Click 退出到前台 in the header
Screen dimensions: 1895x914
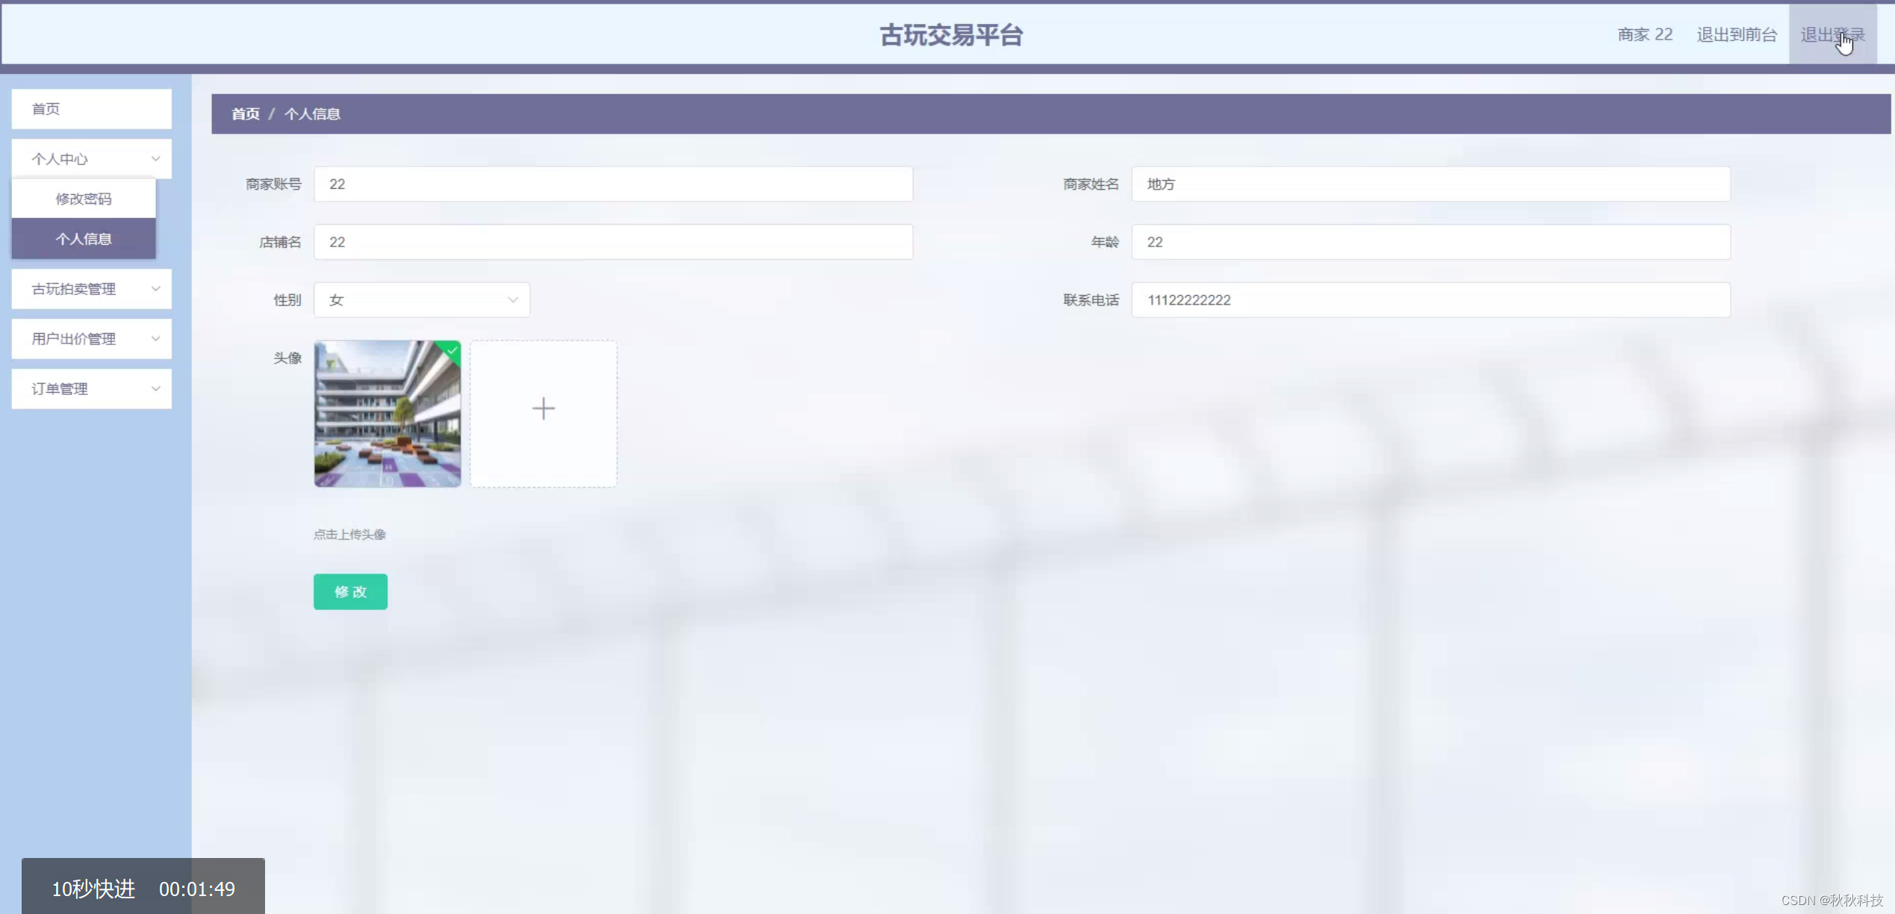tap(1737, 34)
